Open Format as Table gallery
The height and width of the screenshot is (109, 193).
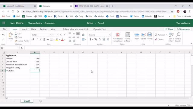[x=128, y=37]
